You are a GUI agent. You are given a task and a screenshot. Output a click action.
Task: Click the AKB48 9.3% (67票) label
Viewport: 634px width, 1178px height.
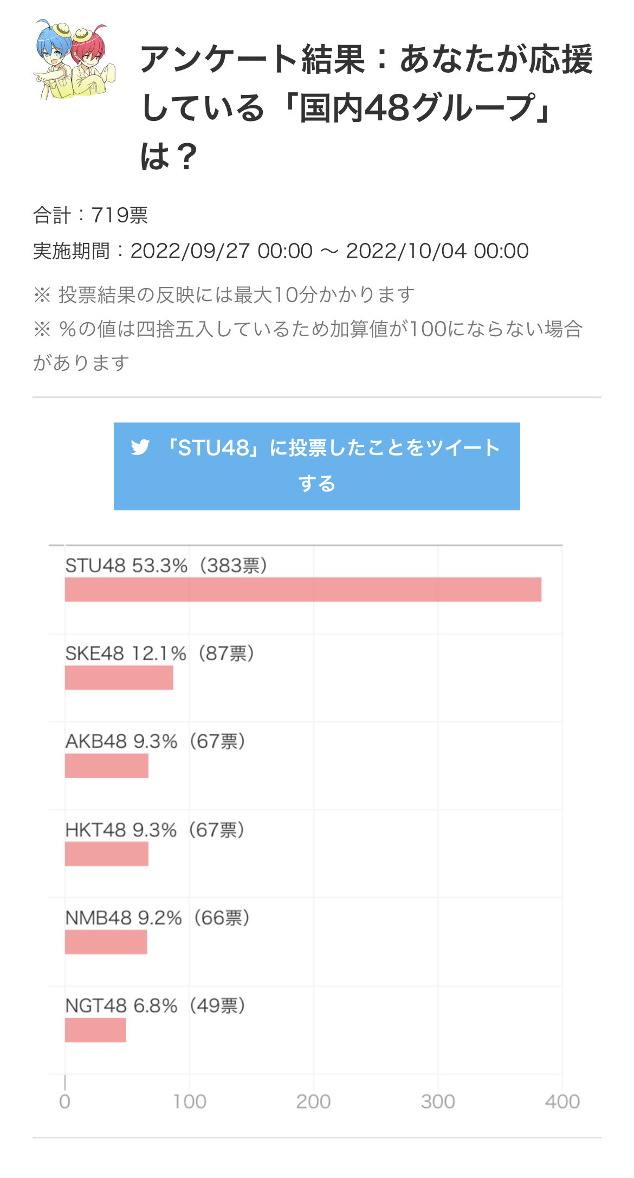[156, 741]
